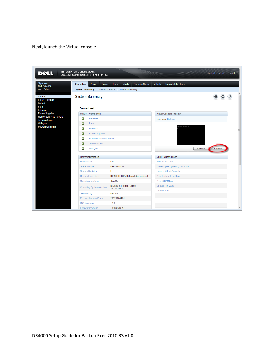Open the Remote File Share tab
Viewport: 274px width, 355px height.
(x=175, y=84)
